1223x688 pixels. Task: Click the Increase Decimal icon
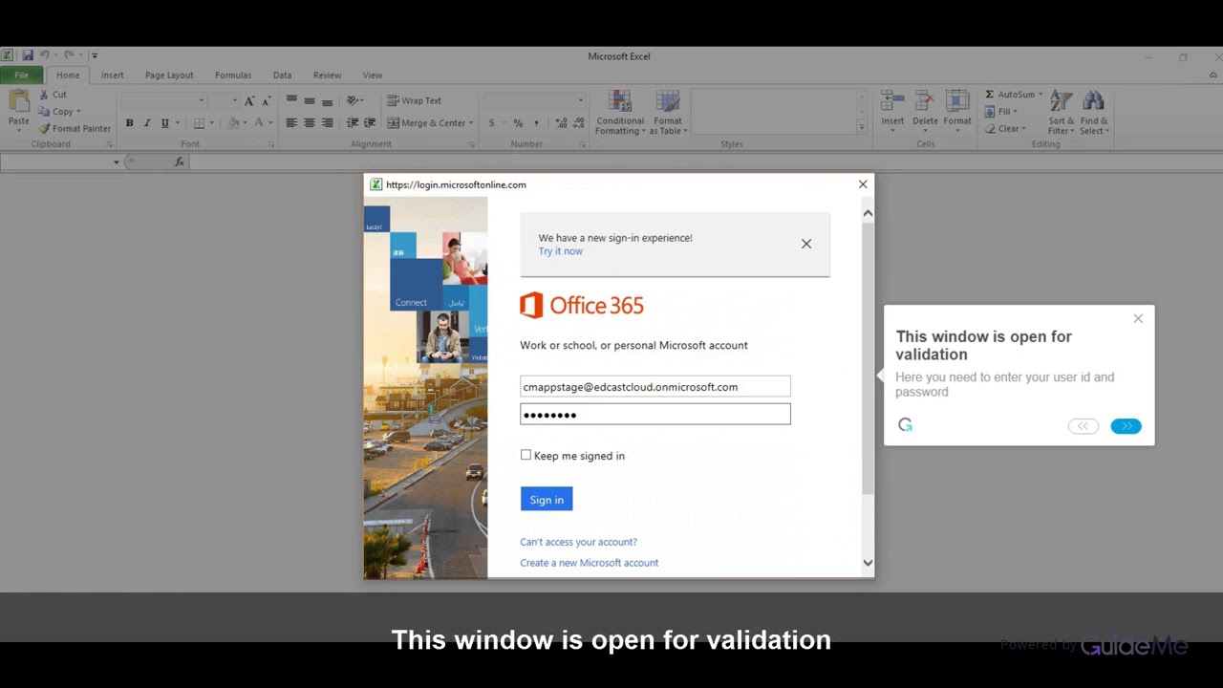561,123
